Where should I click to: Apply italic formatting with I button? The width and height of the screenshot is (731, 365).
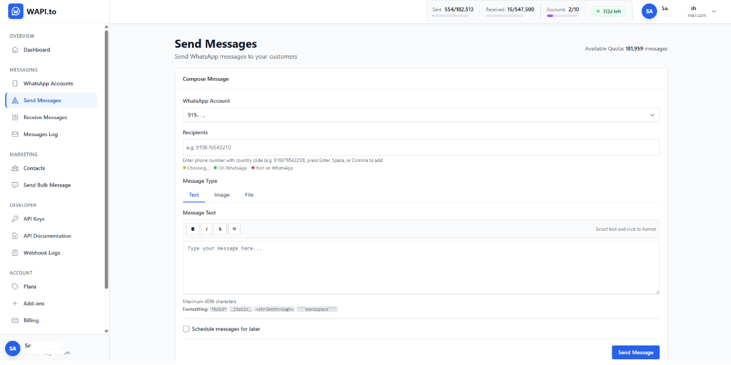206,229
